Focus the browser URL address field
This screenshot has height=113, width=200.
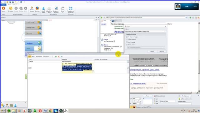tap(145, 18)
